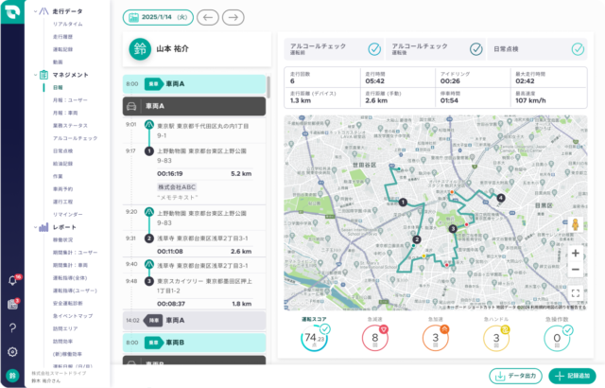Zoom in on the map with plus button
Image resolution: width=605 pixels, height=388 pixels.
click(576, 254)
